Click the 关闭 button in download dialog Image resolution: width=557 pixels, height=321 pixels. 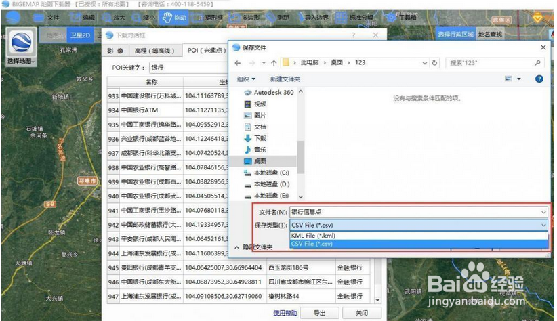point(362,313)
